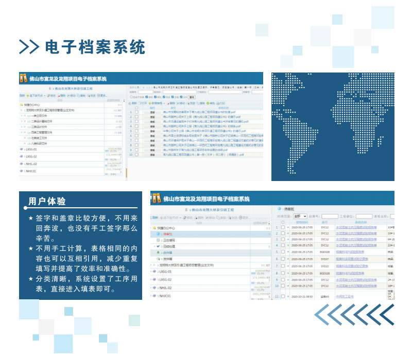Open the 时间范围 全部 dropdown

tap(300, 217)
